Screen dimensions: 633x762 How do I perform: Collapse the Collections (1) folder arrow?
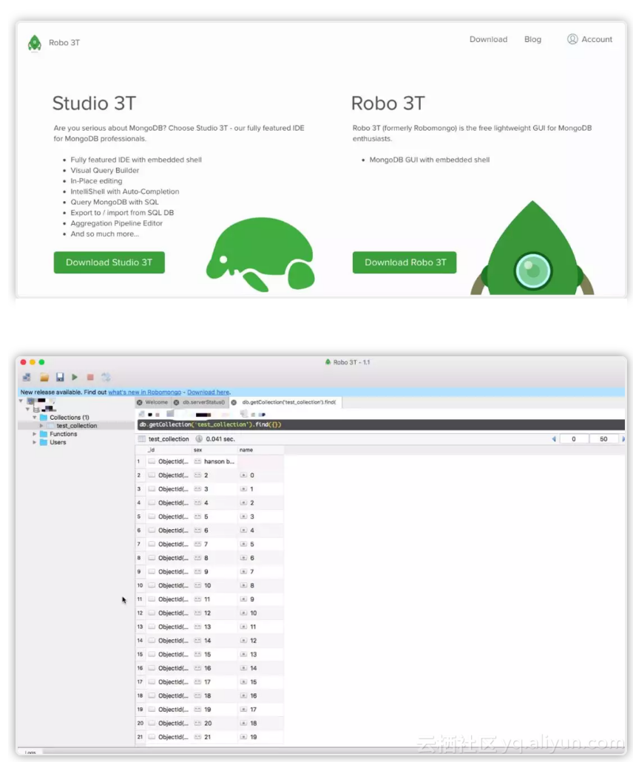(35, 418)
